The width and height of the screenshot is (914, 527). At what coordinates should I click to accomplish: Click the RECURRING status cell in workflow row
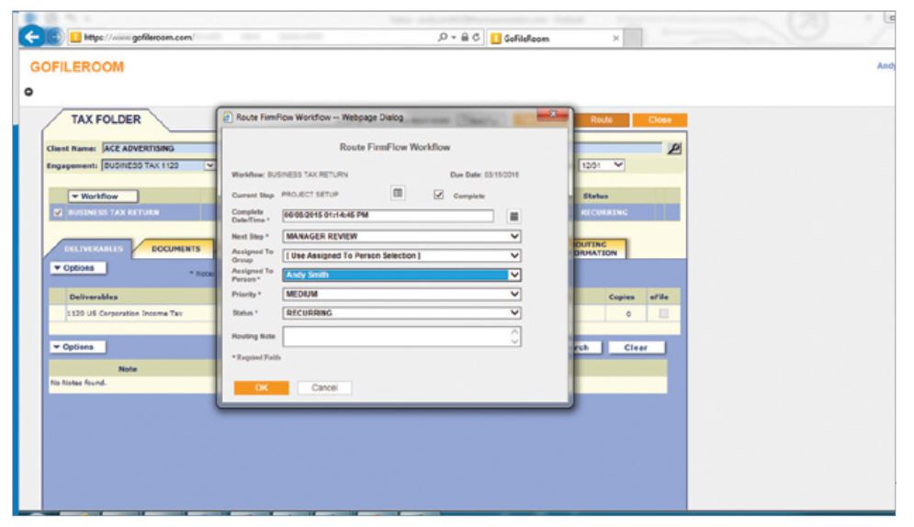pyautogui.click(x=604, y=213)
